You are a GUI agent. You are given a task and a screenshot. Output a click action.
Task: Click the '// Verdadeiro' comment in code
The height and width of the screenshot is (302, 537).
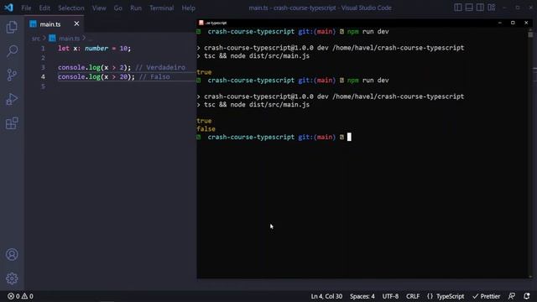pos(160,67)
